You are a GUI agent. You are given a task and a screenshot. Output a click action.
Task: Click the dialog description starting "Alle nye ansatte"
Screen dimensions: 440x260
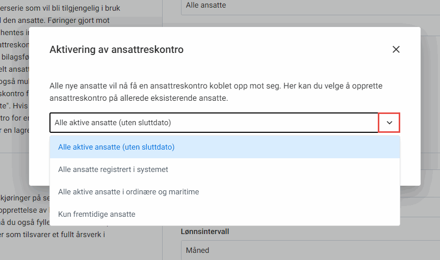223,85
